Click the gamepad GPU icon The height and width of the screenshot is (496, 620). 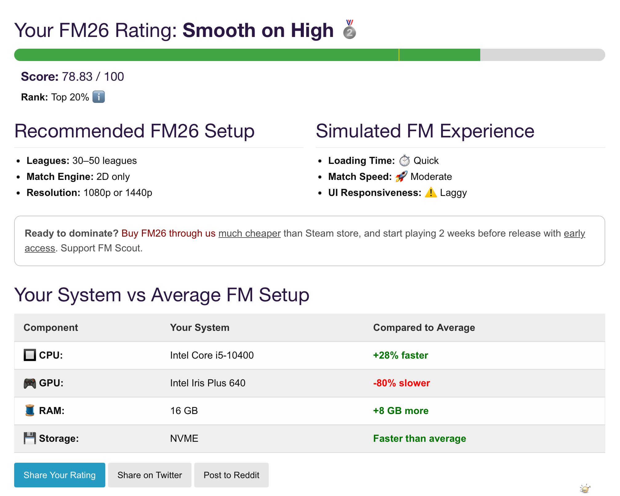[x=30, y=383]
